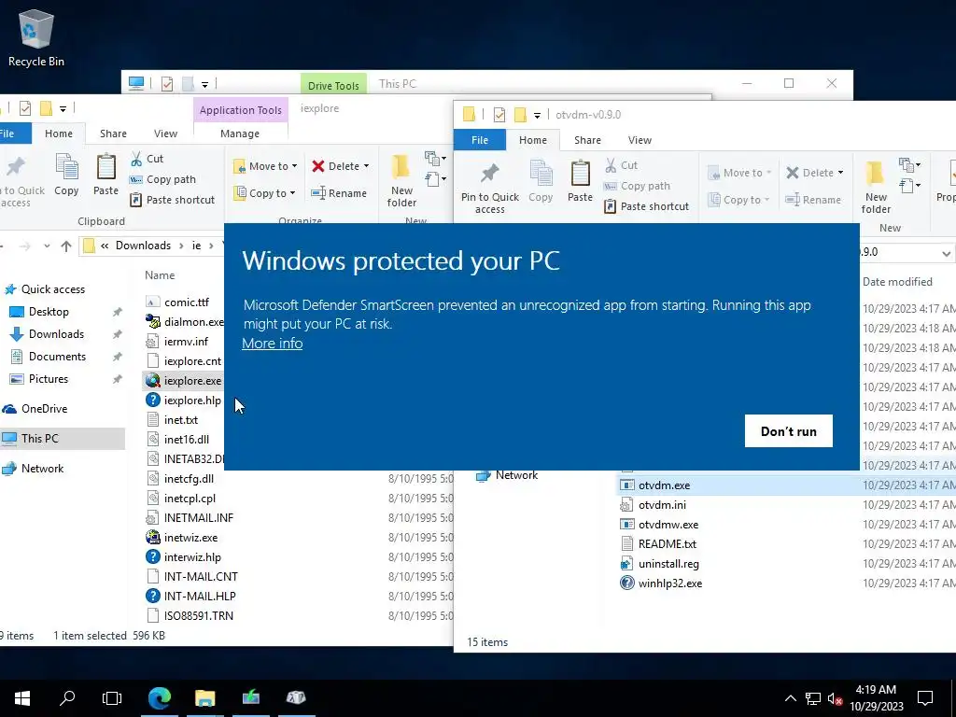Viewport: 956px width, 717px height.
Task: Switch to View tab in otvdm window
Action: [x=640, y=140]
